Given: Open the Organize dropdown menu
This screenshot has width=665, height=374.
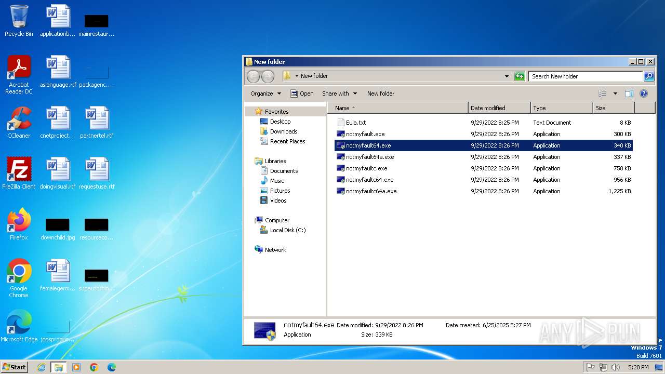Looking at the screenshot, I should 265,94.
